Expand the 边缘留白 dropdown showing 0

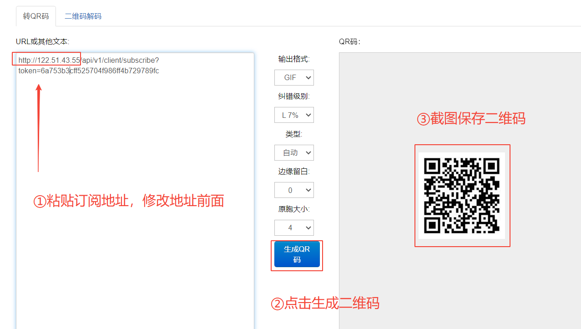click(294, 190)
